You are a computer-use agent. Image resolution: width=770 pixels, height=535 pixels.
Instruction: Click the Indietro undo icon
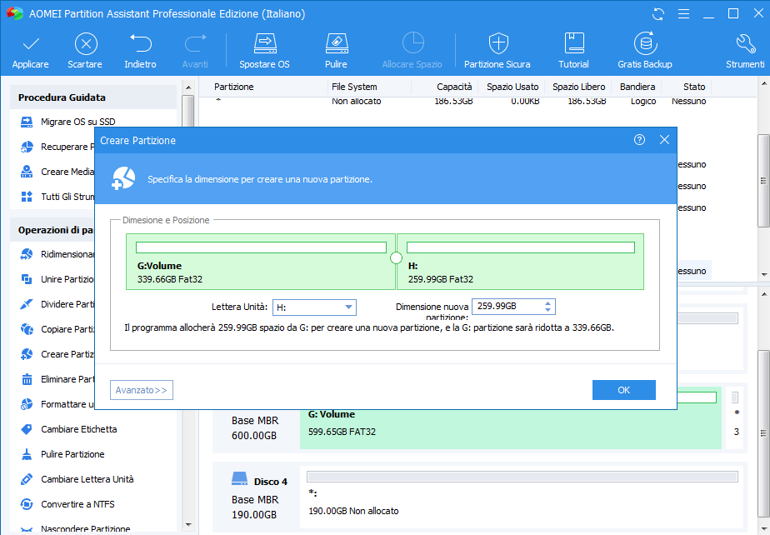click(140, 44)
